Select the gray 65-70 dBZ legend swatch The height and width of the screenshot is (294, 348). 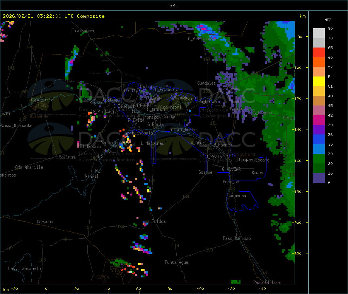point(319,43)
